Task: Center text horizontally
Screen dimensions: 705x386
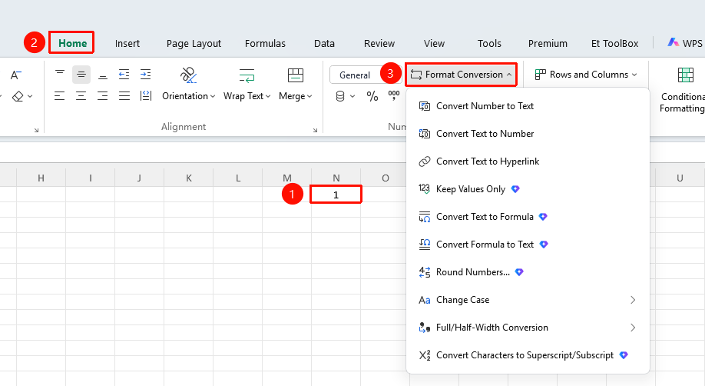Action: (x=81, y=96)
